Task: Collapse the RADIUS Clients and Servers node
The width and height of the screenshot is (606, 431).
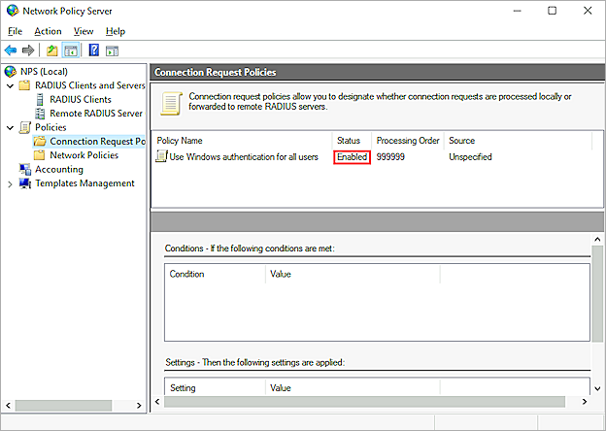Action: (x=10, y=85)
